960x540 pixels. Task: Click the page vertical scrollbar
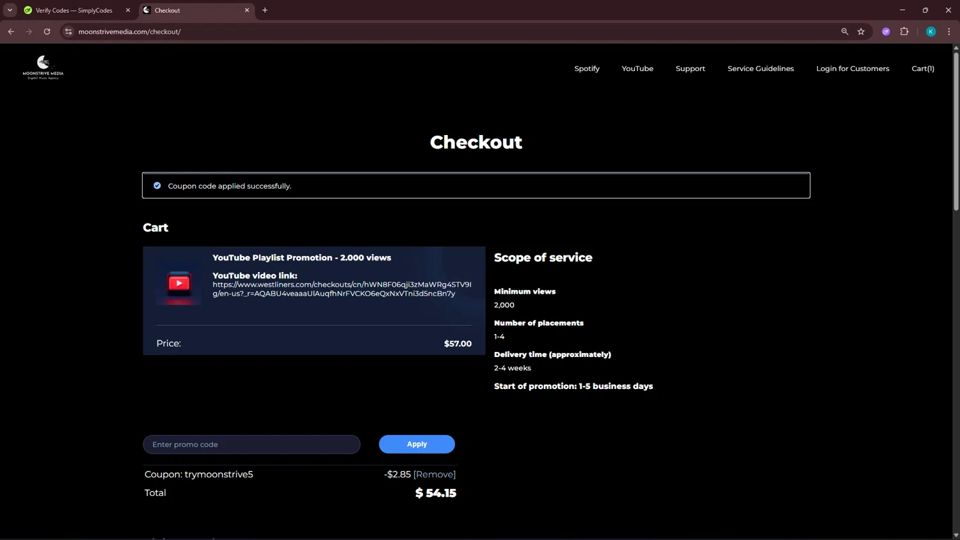[956, 131]
